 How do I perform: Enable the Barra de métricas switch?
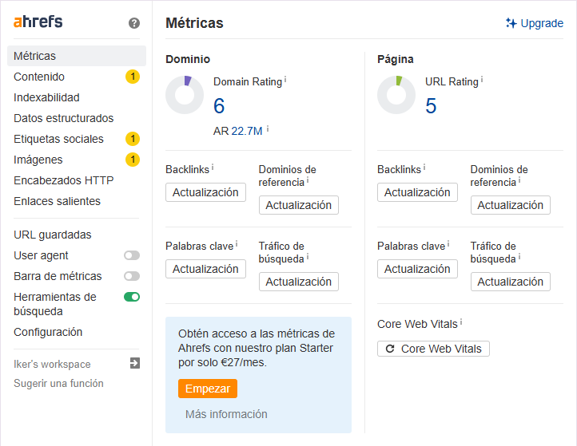[x=132, y=276]
